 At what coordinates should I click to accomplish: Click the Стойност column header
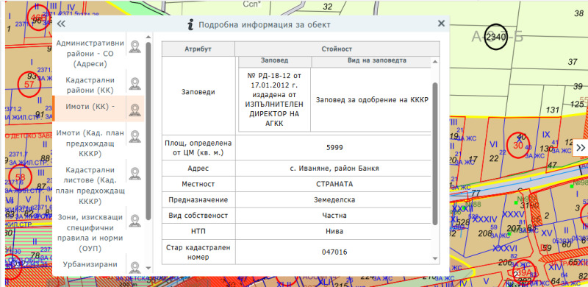[337, 49]
